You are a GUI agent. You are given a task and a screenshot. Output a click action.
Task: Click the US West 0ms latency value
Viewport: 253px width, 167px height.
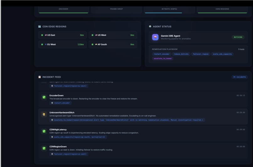132,35
